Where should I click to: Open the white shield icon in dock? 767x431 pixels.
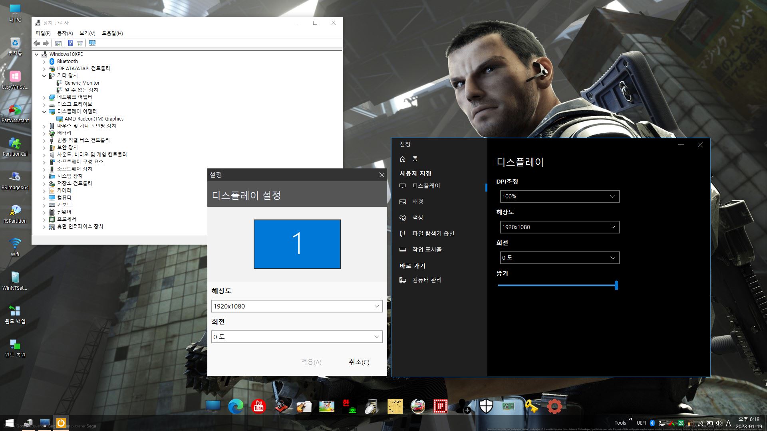coord(486,406)
